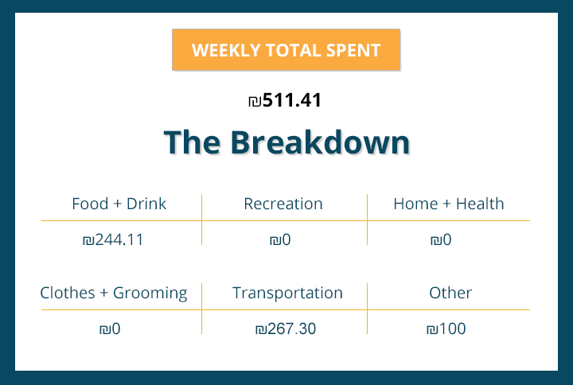The width and height of the screenshot is (573, 385).
Task: Select the ₪511.41 total amount
Action: coord(285,101)
